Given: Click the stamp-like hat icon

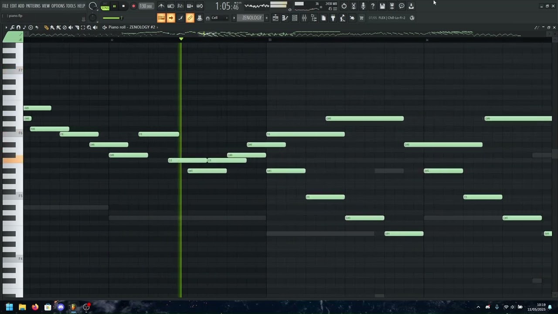Looking at the screenshot, I should pyautogui.click(x=200, y=18).
